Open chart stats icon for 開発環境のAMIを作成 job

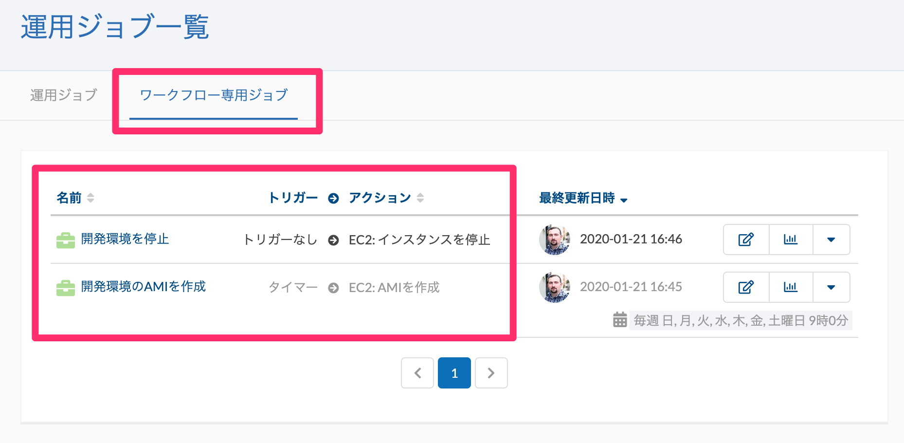(x=791, y=287)
